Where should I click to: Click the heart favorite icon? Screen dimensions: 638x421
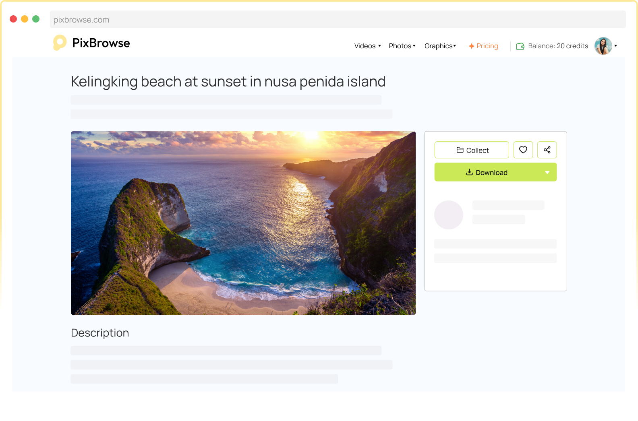coord(523,150)
